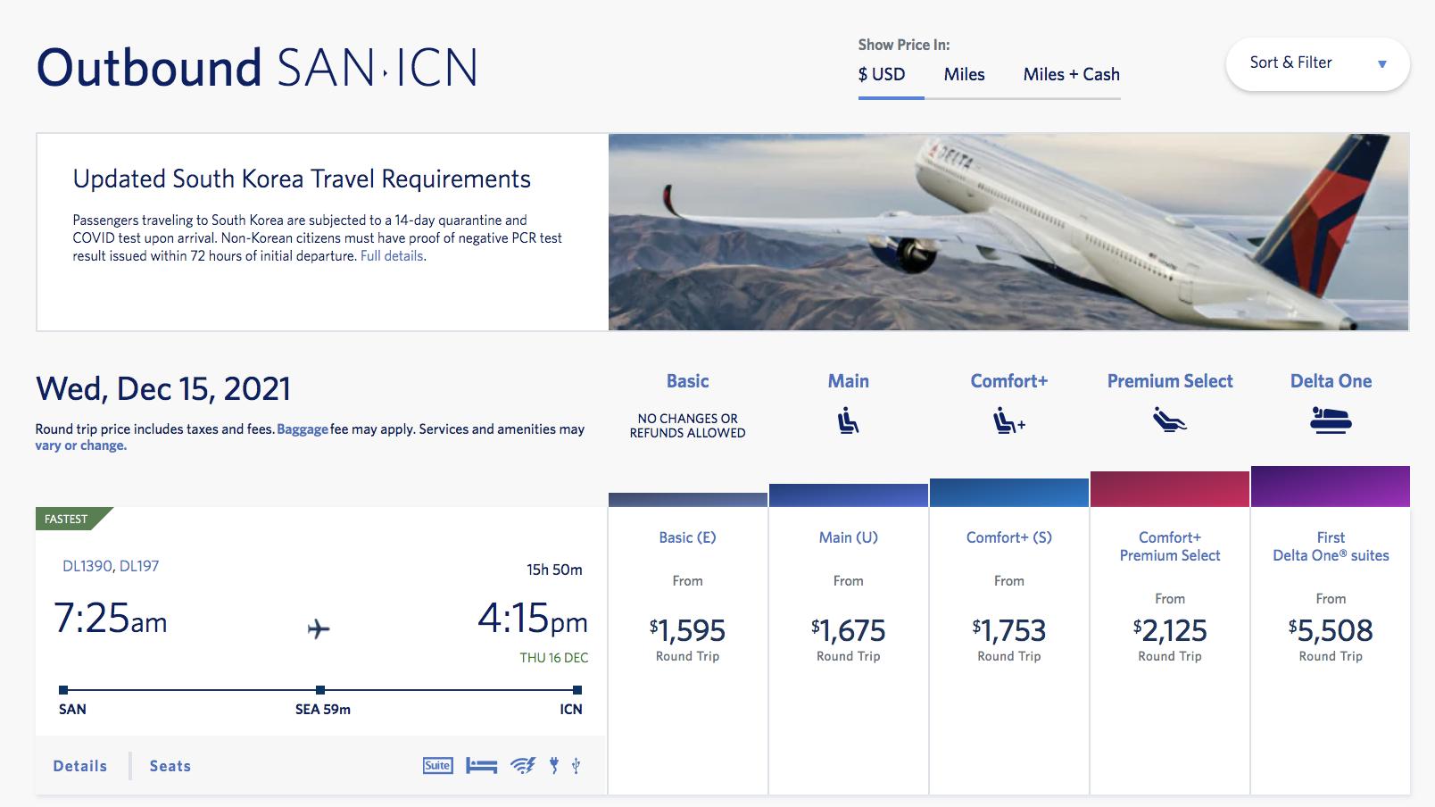Choose Premium Select fare for $2,125
The height and width of the screenshot is (807, 1435).
pyautogui.click(x=1170, y=650)
